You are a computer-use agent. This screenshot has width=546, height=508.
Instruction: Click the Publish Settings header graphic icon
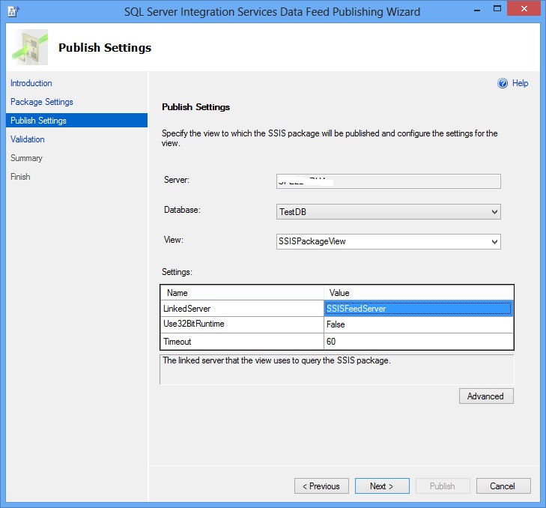(x=30, y=47)
